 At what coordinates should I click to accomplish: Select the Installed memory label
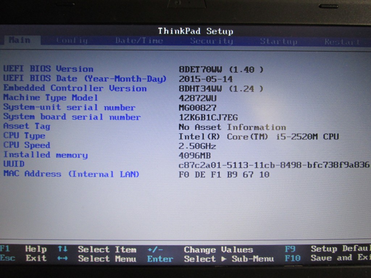coord(46,155)
